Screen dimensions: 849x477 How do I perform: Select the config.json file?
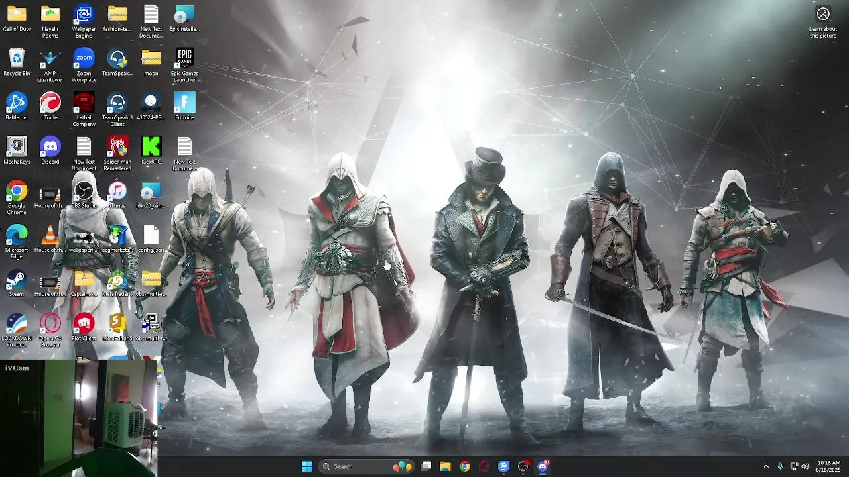point(151,239)
